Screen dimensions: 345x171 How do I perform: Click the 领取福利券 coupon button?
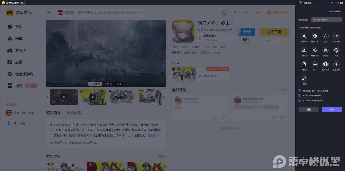(x=277, y=12)
